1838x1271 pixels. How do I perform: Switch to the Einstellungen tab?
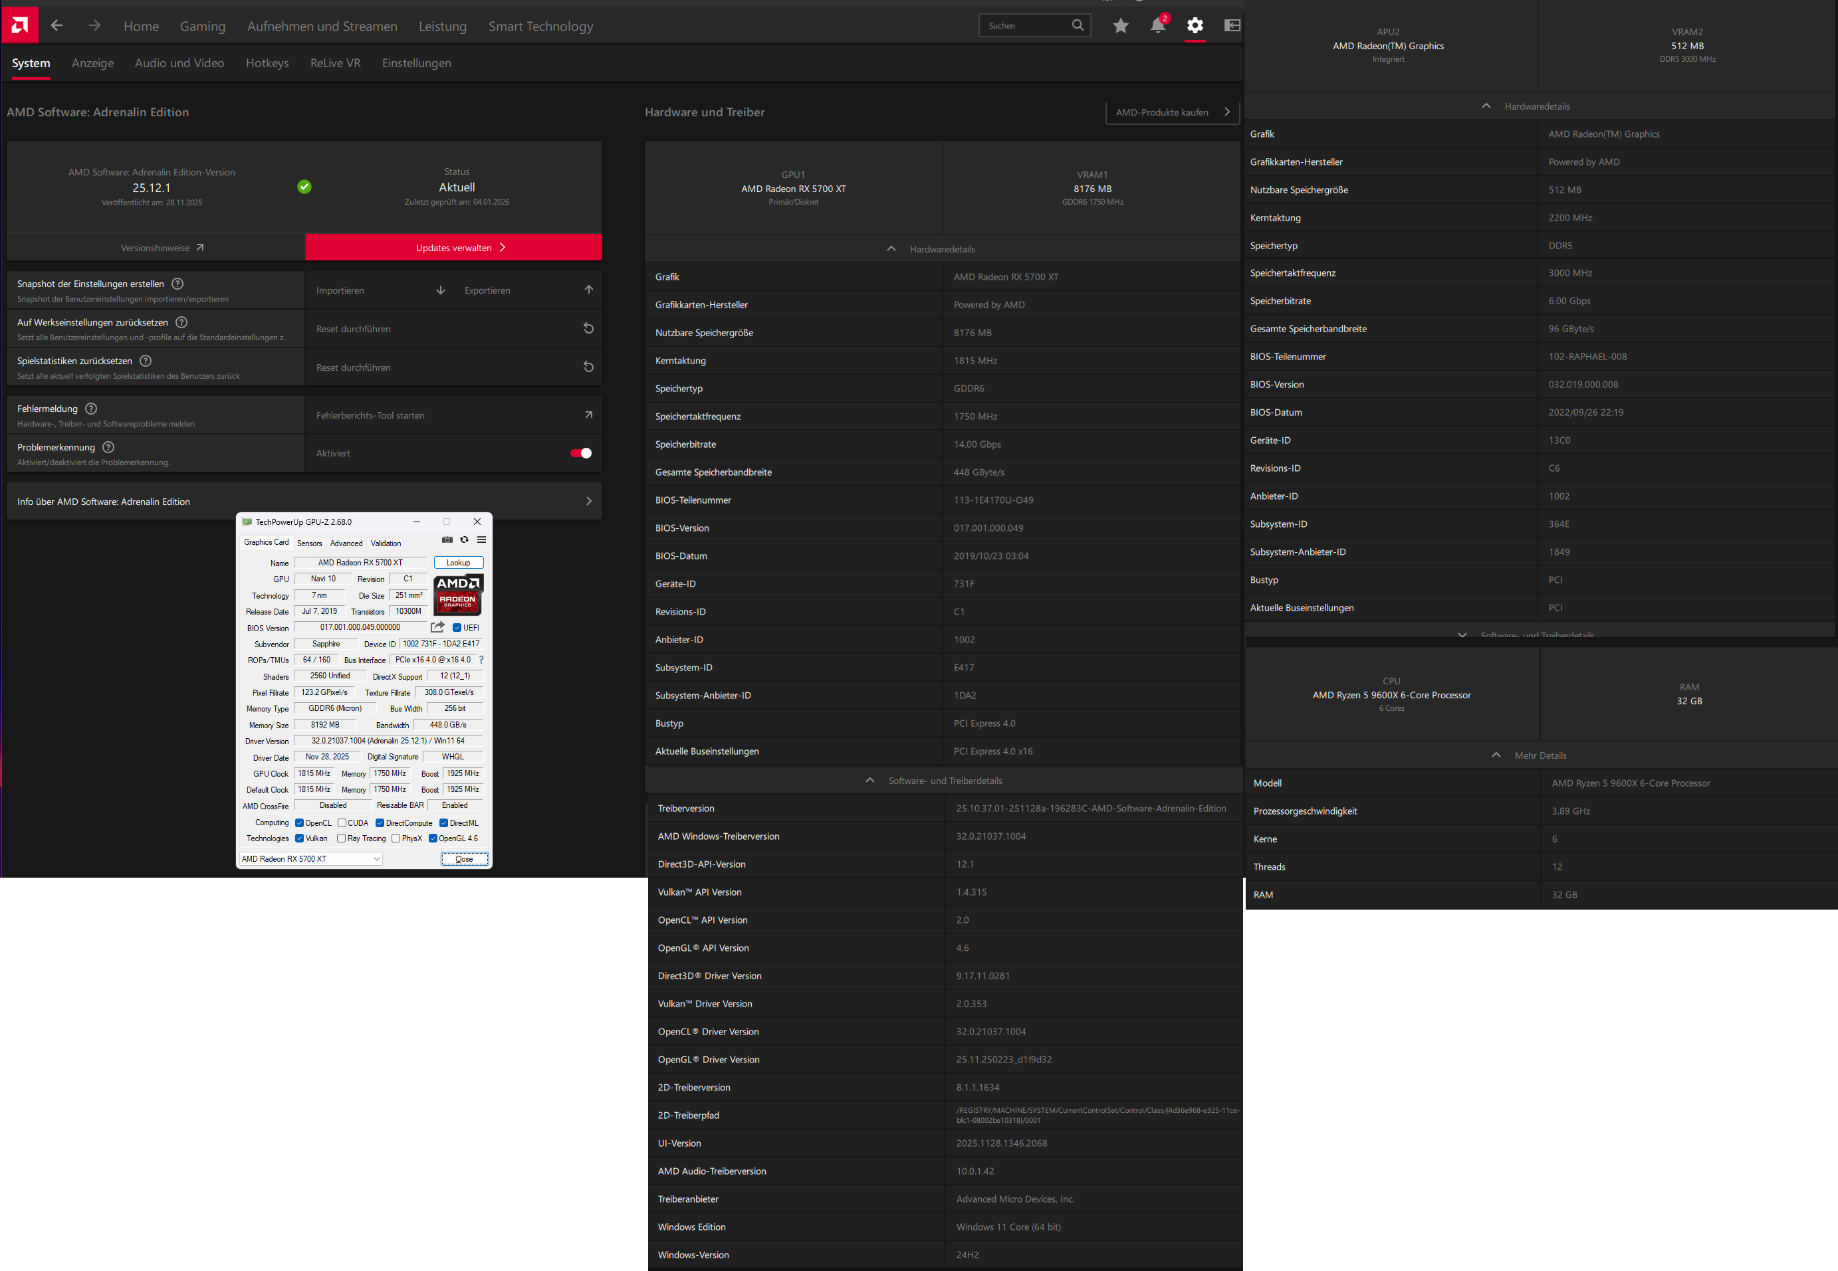click(x=417, y=63)
